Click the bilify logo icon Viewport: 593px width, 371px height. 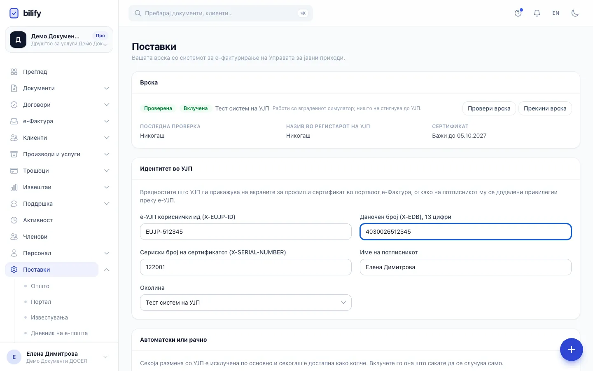[14, 13]
